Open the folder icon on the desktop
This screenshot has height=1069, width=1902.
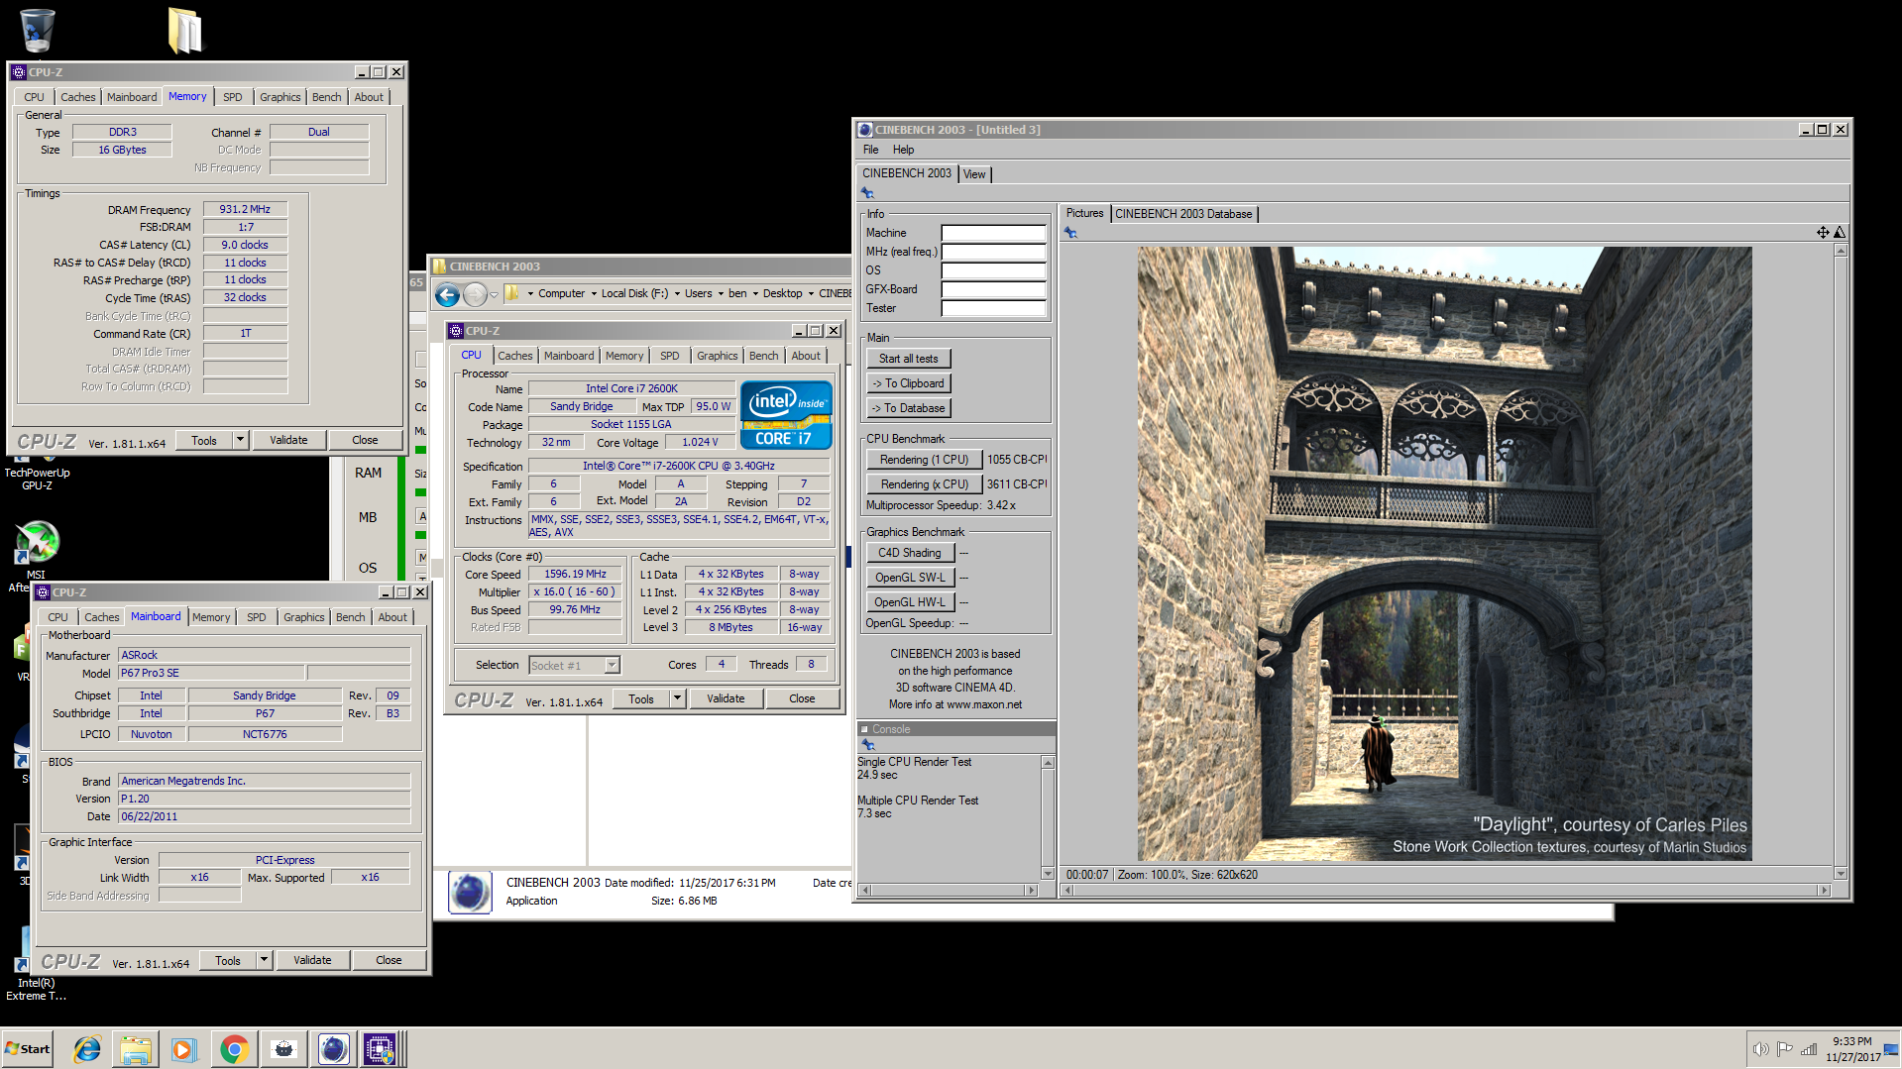[185, 30]
